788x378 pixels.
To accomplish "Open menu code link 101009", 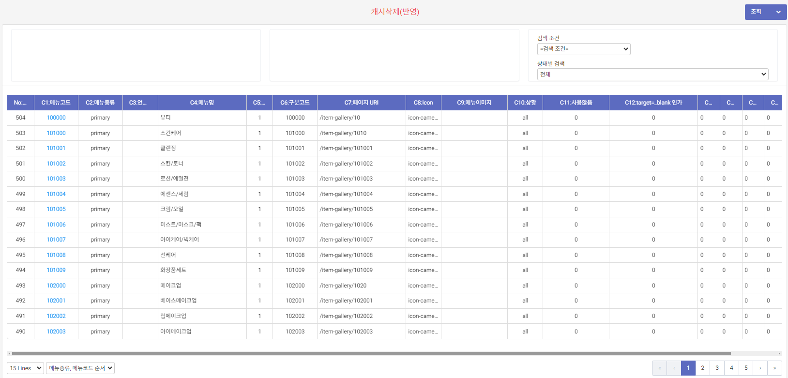I will click(x=56, y=270).
